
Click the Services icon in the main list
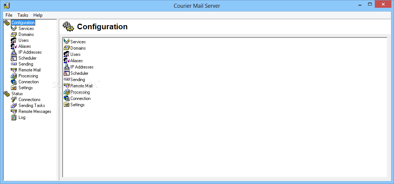point(67,41)
